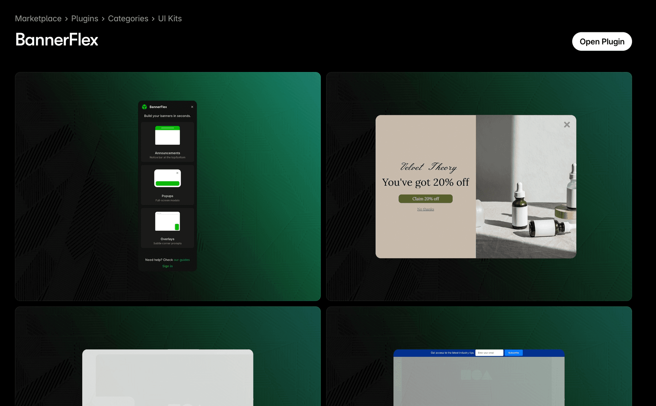Click Sign in at panel bottom
656x406 pixels.
[167, 266]
